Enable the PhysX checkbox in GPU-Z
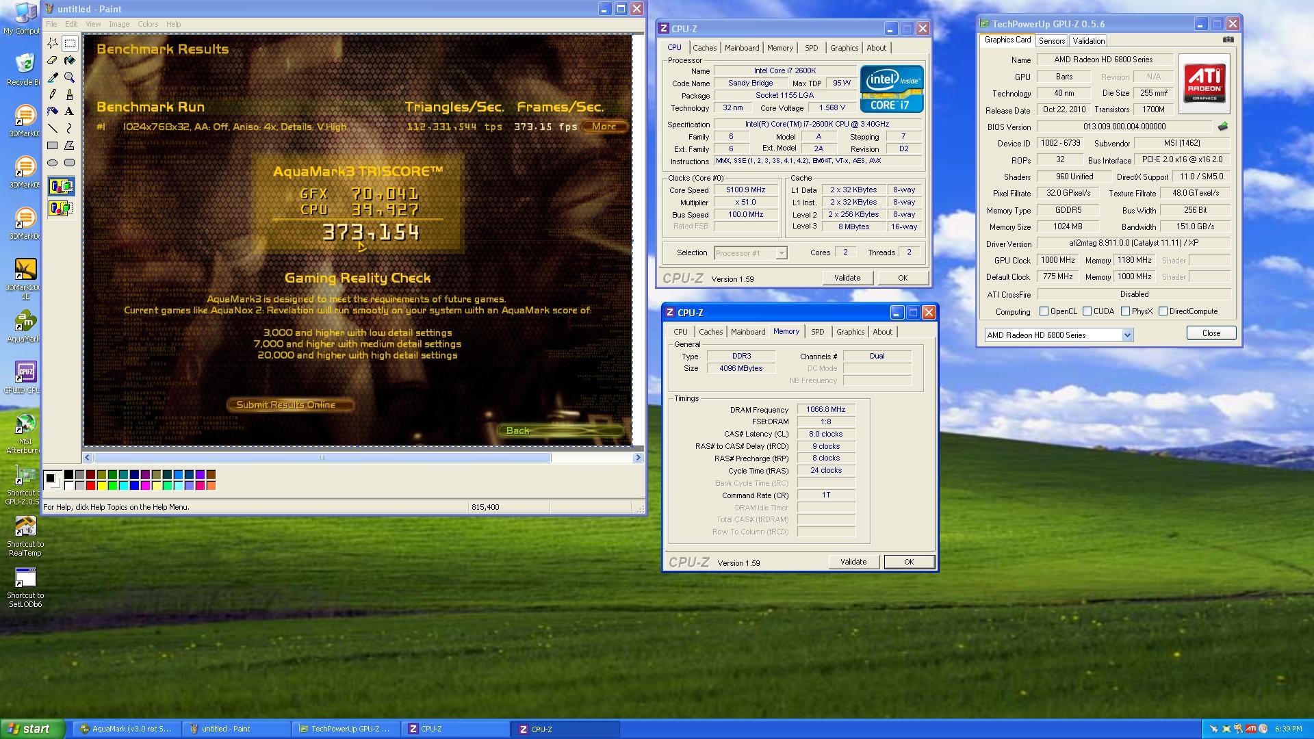 [x=1125, y=311]
